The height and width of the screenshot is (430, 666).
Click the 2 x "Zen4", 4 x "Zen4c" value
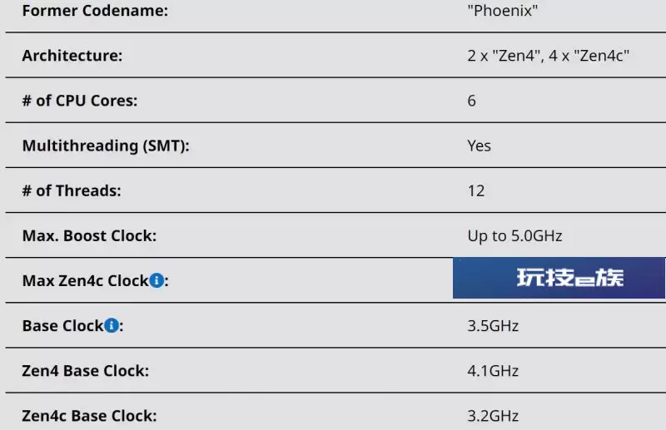click(549, 56)
